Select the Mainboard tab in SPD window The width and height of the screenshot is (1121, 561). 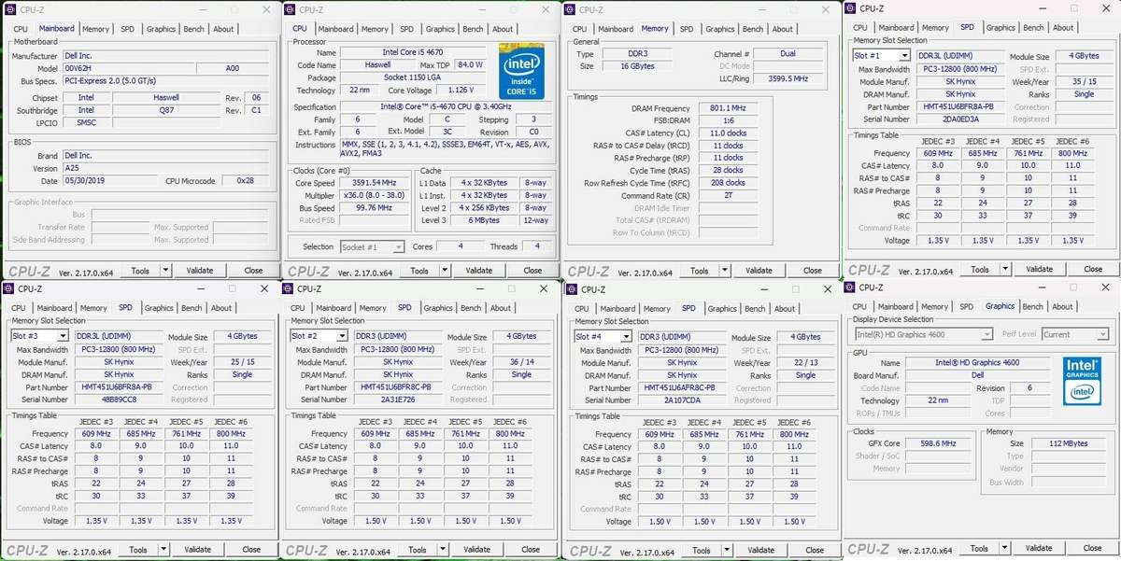coord(896,28)
